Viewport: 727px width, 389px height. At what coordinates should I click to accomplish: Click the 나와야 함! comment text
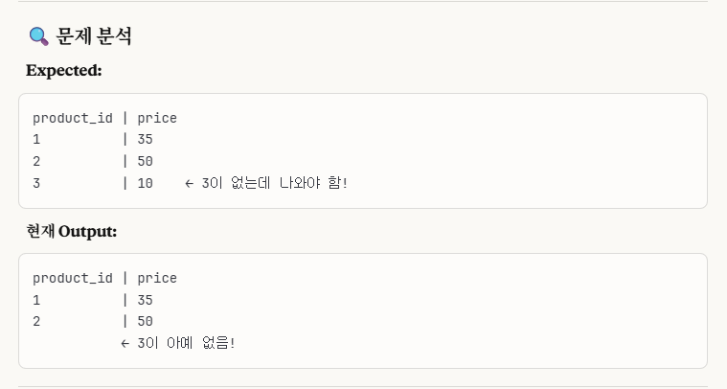pyautogui.click(x=313, y=183)
